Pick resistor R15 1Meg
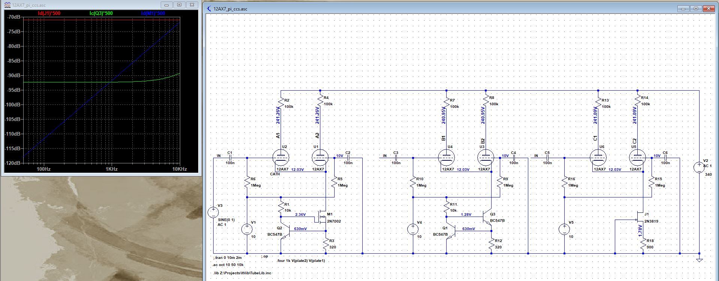The height and width of the screenshot is (281, 719). 652,182
